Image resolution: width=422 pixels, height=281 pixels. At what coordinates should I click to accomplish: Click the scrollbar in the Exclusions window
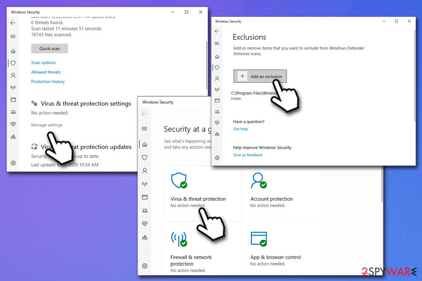[414, 75]
